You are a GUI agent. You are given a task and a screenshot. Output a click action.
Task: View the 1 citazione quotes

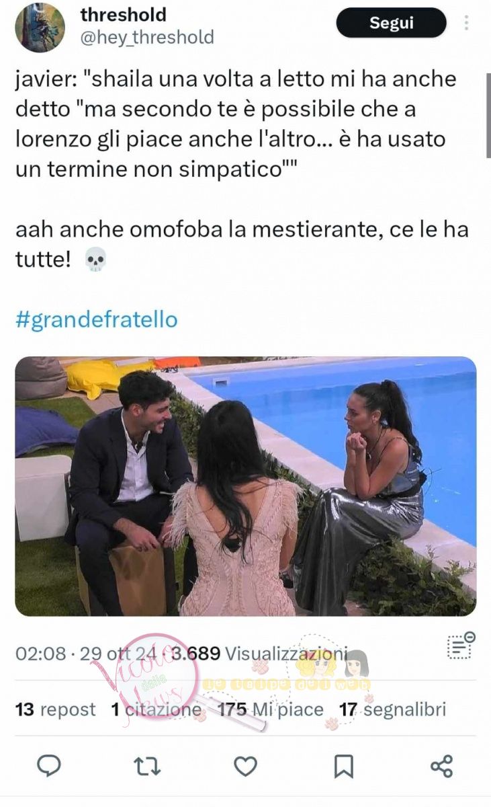[156, 709]
